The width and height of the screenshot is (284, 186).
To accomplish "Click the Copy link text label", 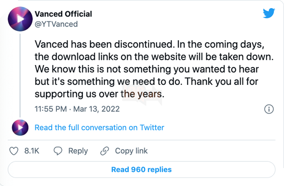I will tap(131, 151).
